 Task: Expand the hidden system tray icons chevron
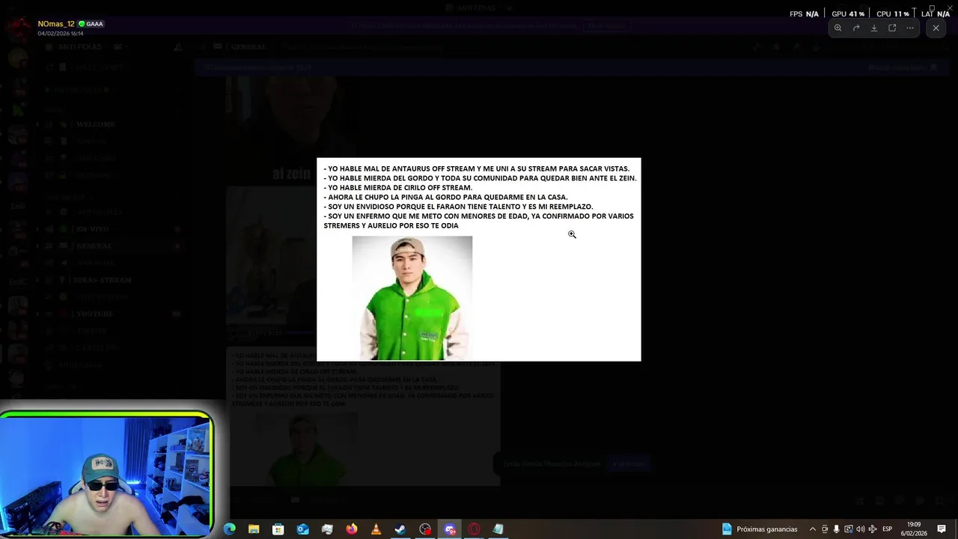point(813,529)
